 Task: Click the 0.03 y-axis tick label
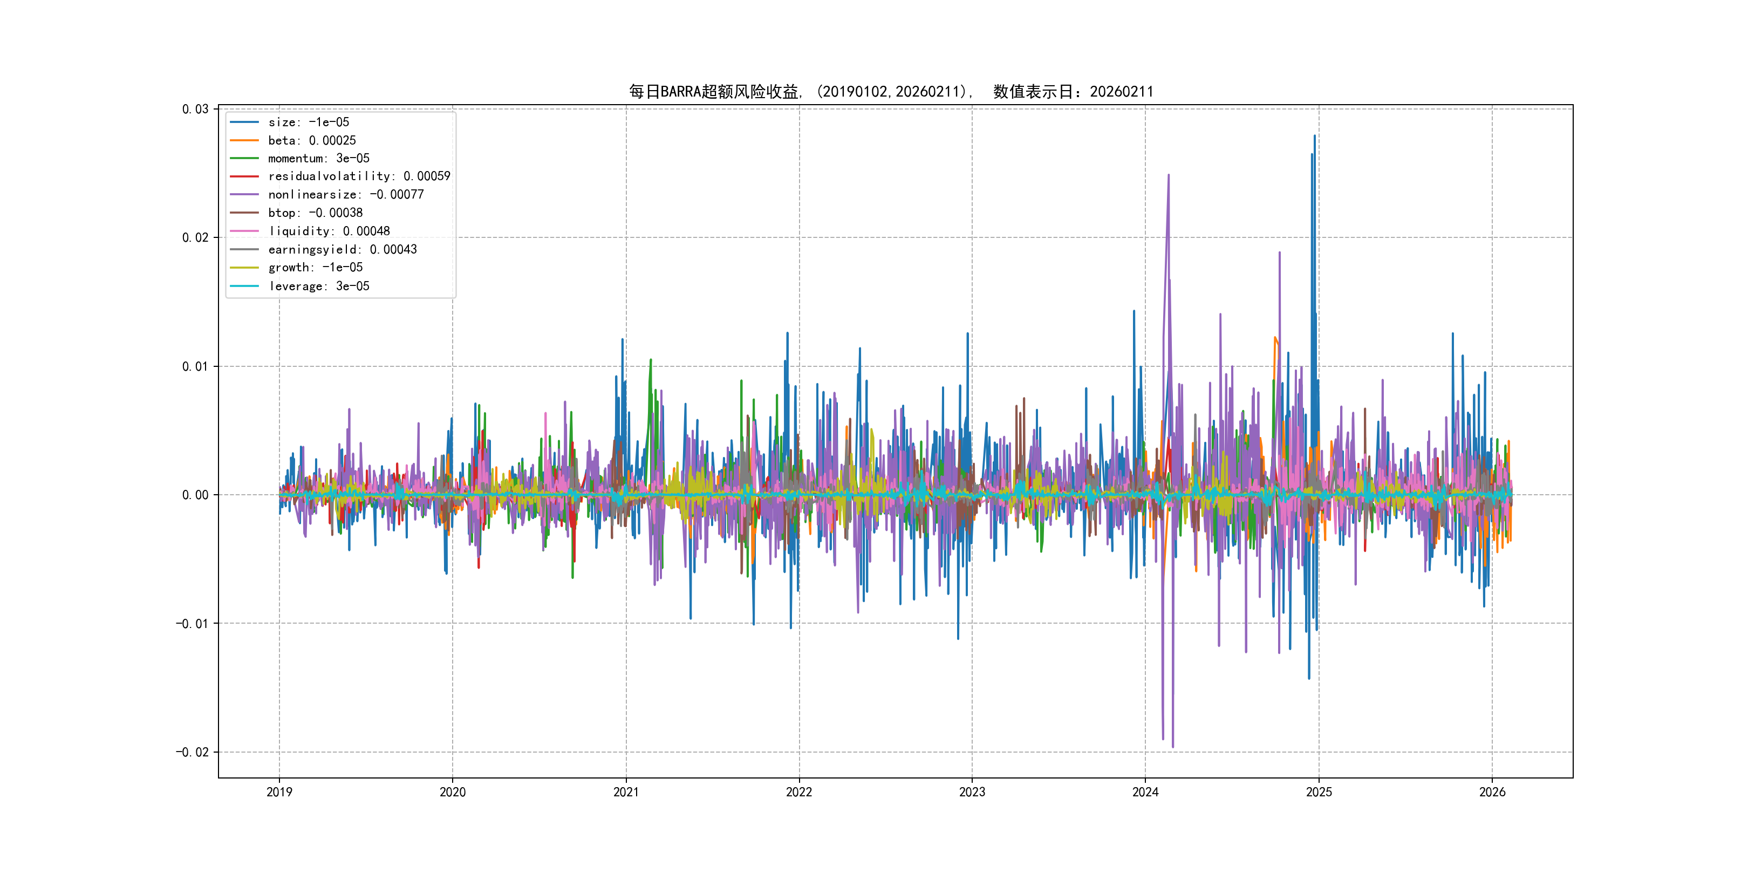click(195, 109)
